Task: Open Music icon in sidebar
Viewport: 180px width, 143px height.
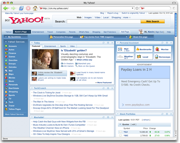Action: (6, 81)
